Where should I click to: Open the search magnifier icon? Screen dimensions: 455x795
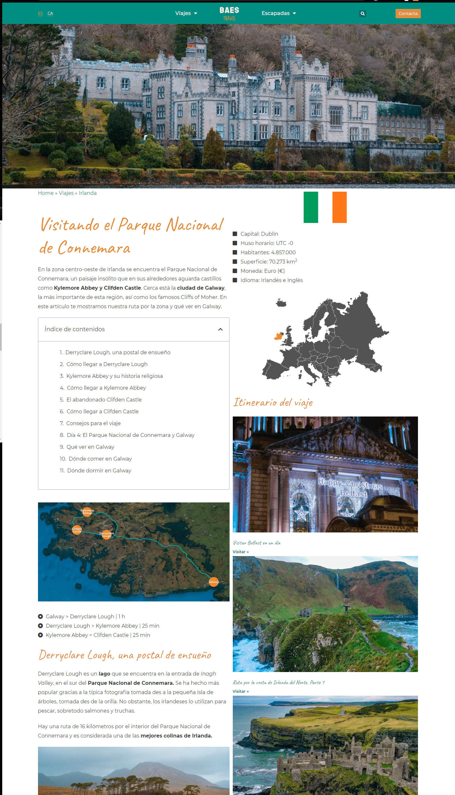coord(362,13)
